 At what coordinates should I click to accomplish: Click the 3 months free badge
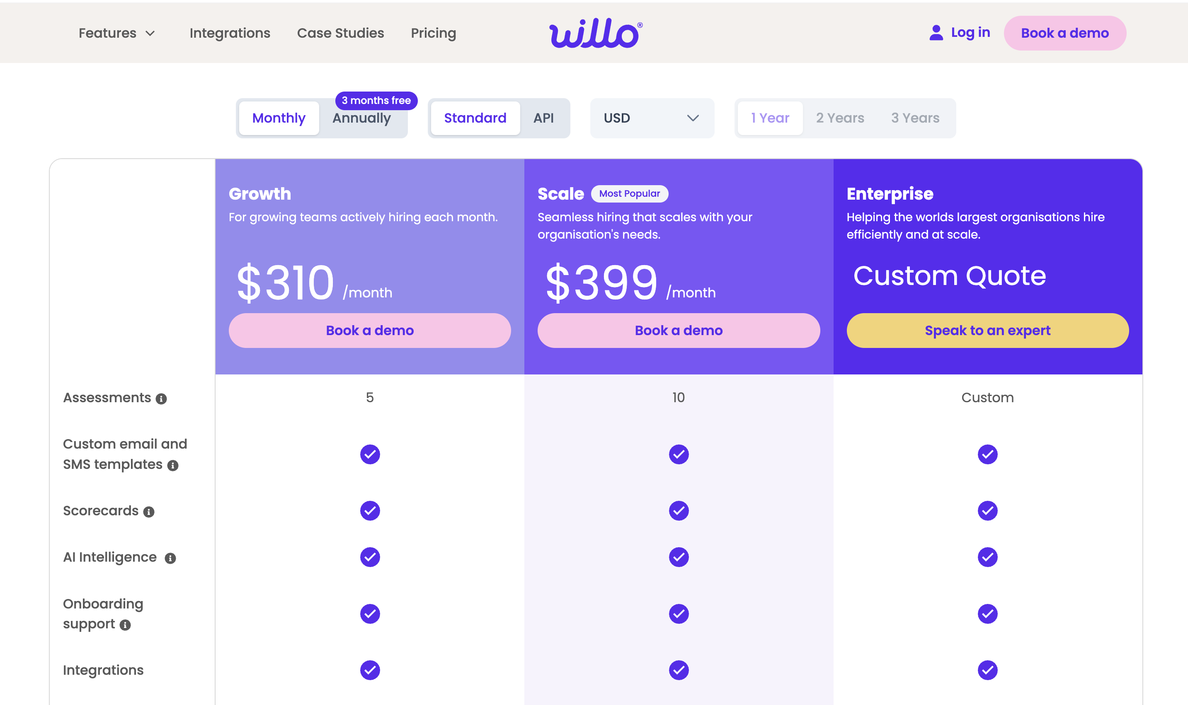[376, 101]
